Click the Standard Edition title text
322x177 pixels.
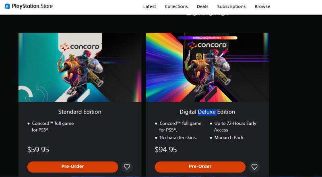[80, 112]
